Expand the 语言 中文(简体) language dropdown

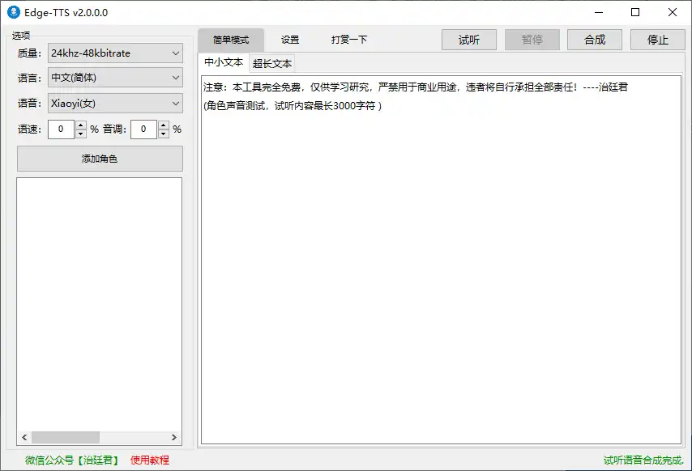click(x=115, y=78)
